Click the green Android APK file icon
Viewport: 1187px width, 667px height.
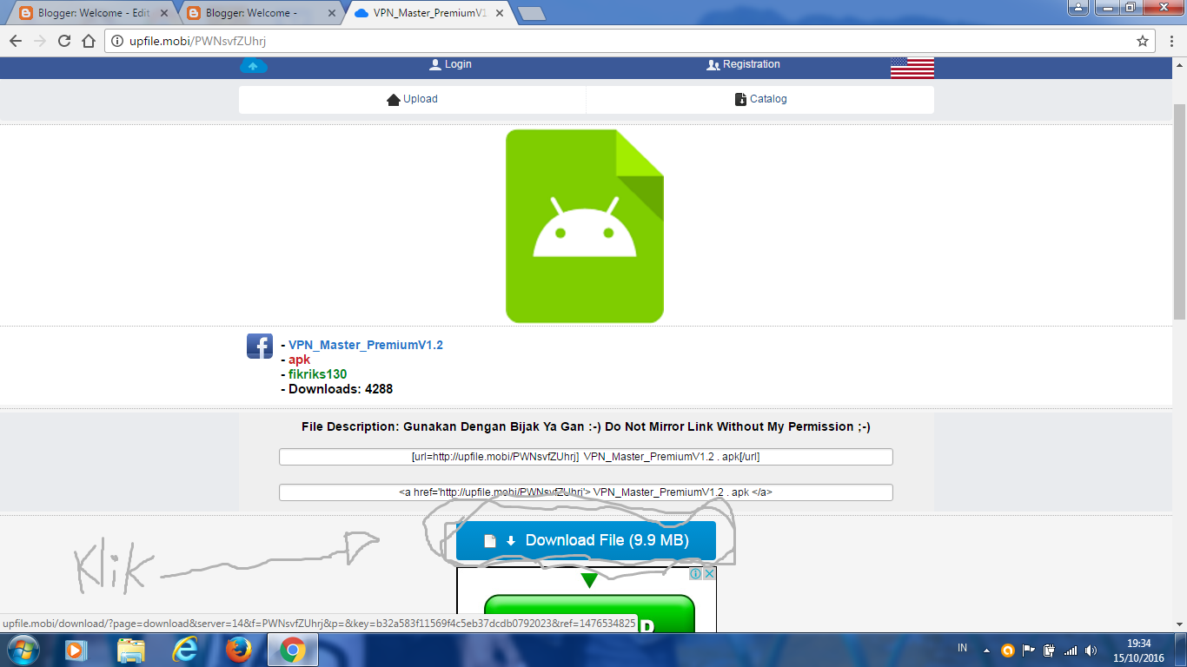pos(585,226)
